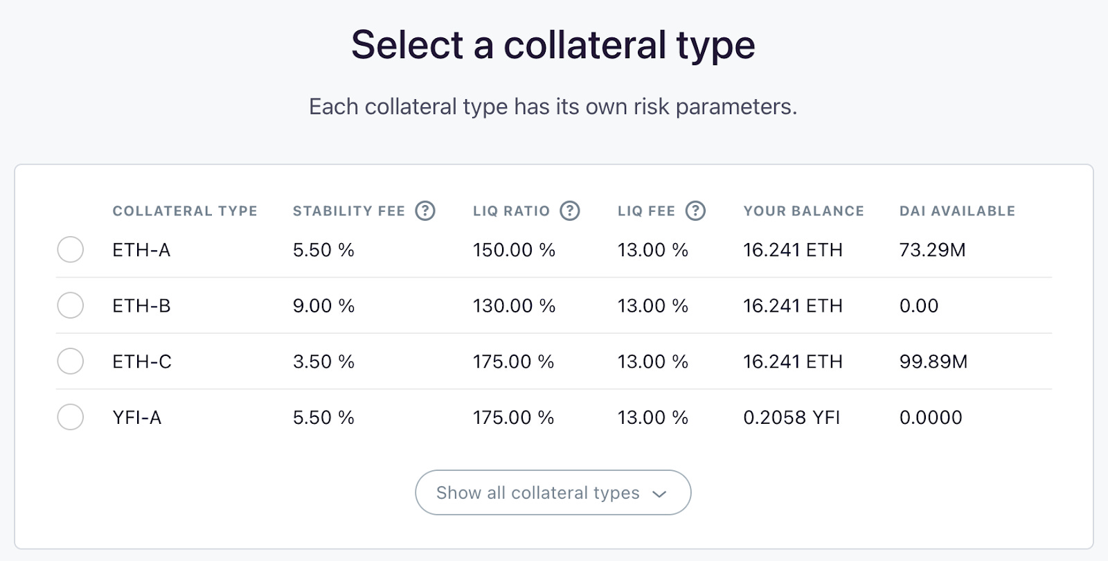The width and height of the screenshot is (1108, 561).
Task: Click the ETH-A 150.00 % liquidation ratio
Action: coord(514,250)
